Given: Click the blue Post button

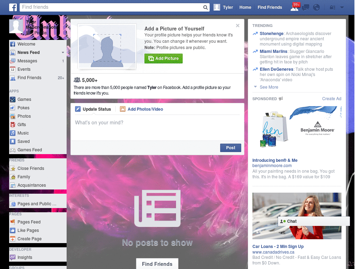Looking at the screenshot, I should [x=231, y=148].
